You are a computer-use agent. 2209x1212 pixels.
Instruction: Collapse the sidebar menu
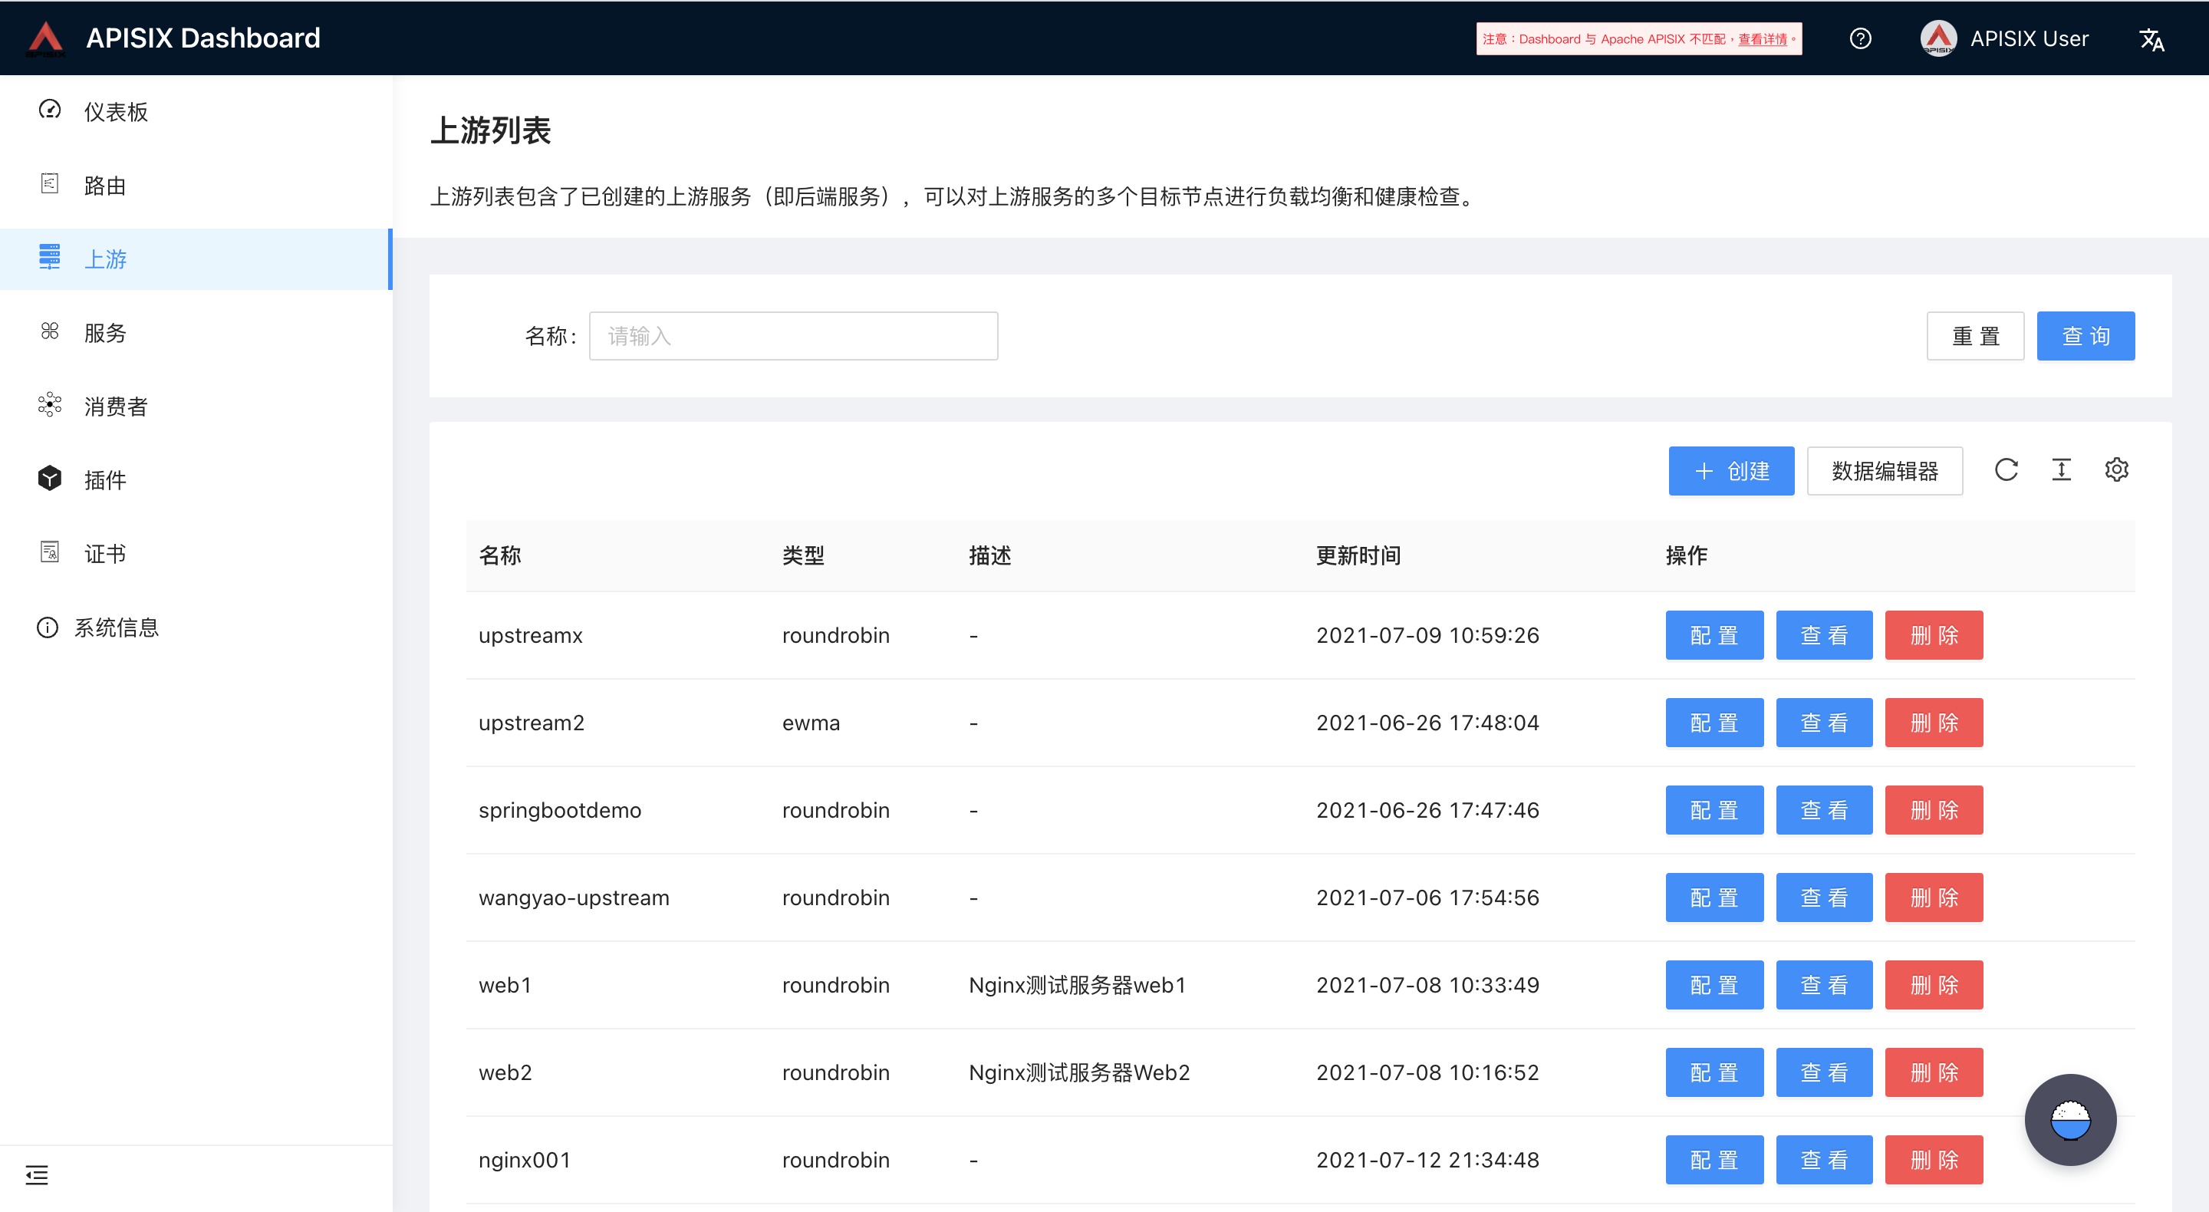(36, 1174)
